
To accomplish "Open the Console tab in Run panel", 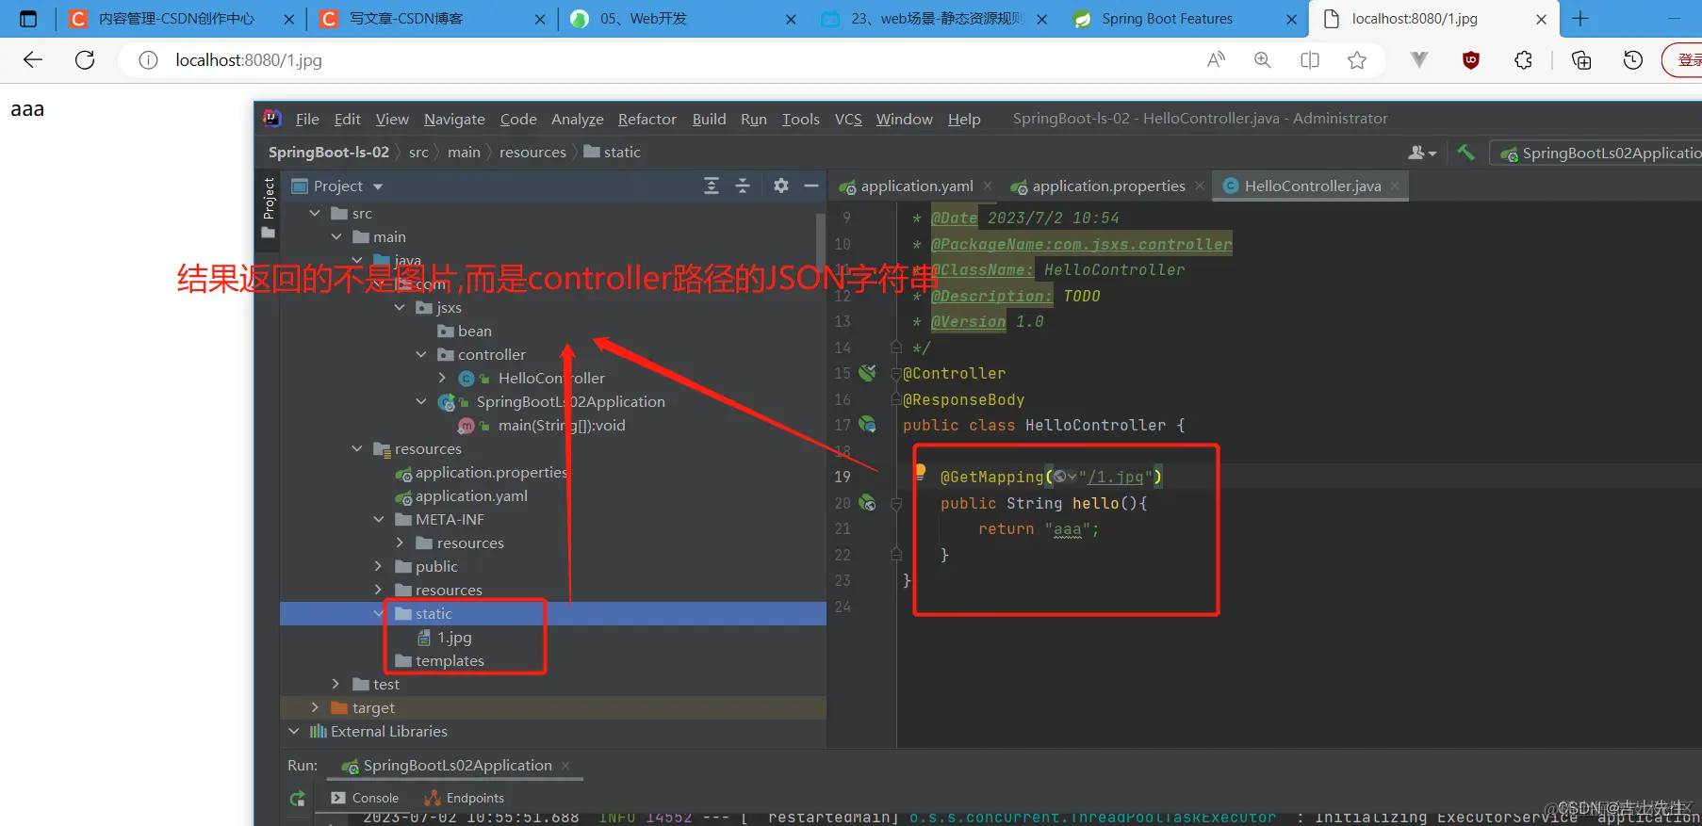I will [365, 798].
